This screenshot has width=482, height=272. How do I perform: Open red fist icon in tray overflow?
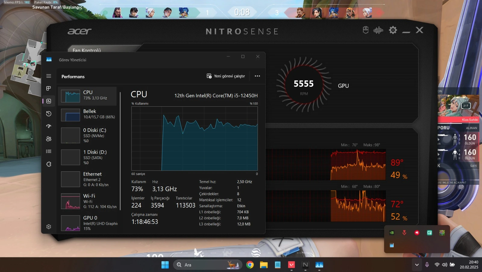click(417, 233)
